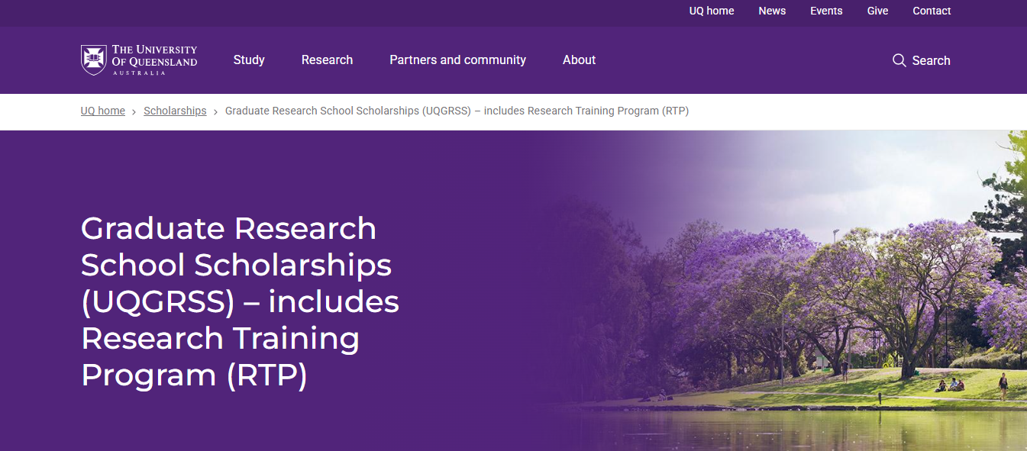Click the Graduate Research School Scholarships heading
Viewport: 1027px width, 451px height.
pos(240,302)
